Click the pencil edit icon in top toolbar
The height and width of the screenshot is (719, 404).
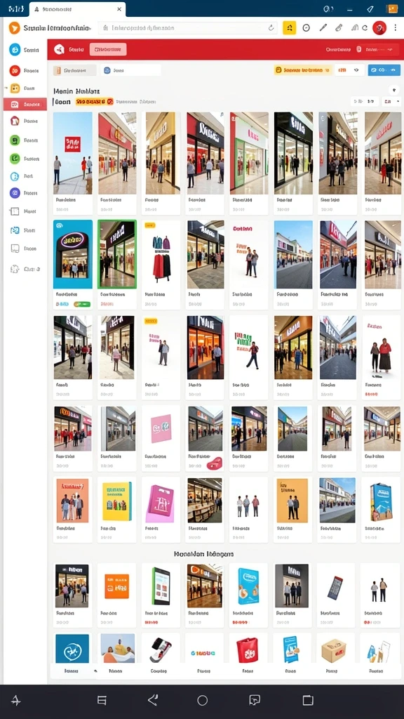point(323,27)
